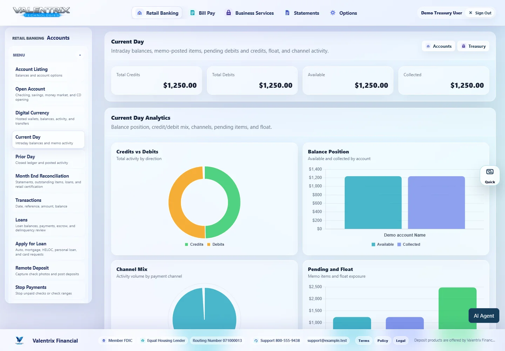
Task: Click purple Collected bar in Balance Position
Action: click(436, 203)
